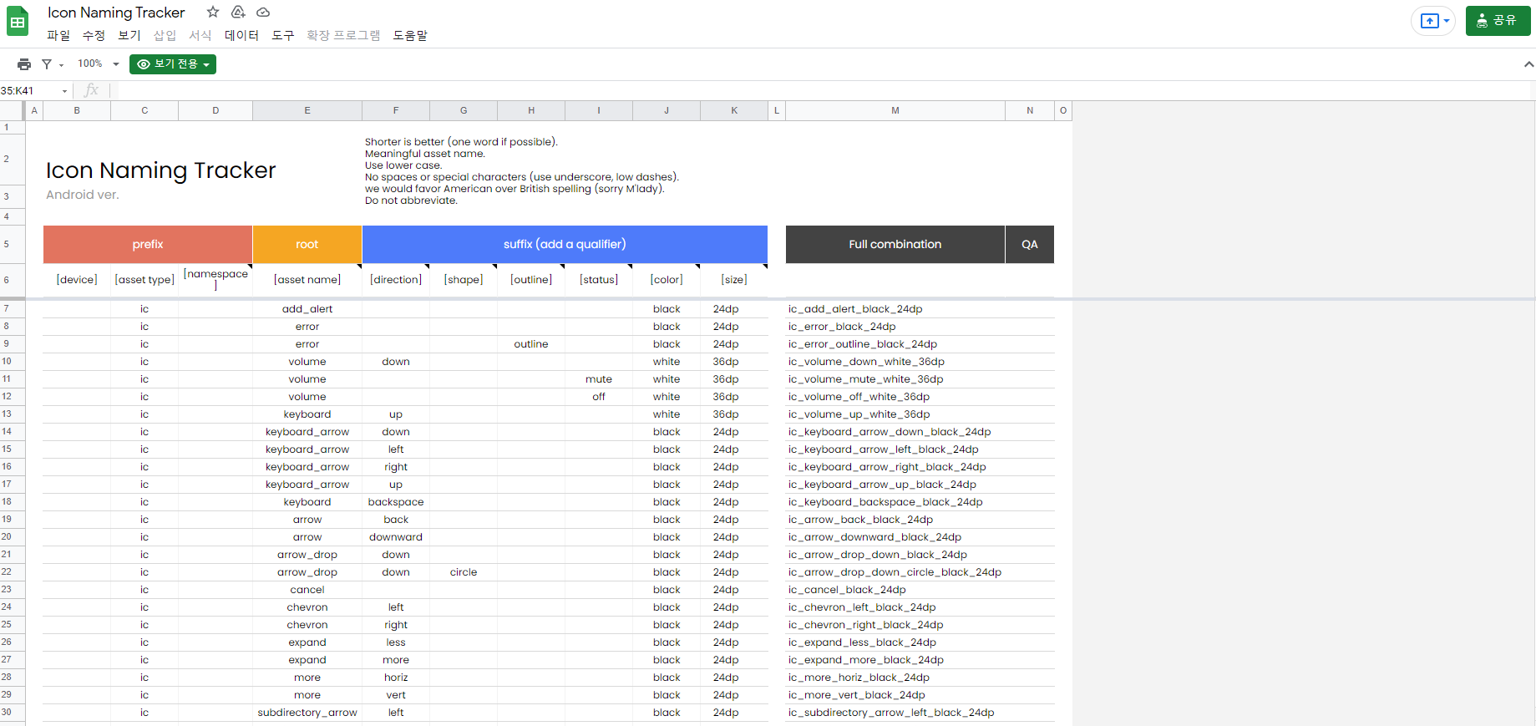Click ic_expand_less_black_24dp cell

[x=895, y=642]
